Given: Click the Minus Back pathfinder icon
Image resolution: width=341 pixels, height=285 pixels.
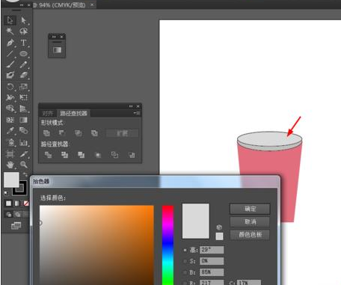Looking at the screenshot, I should 132,155.
